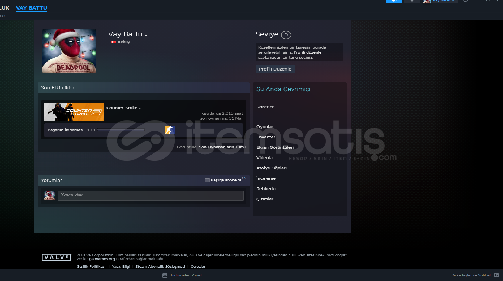The image size is (503, 281).
Task: Open the geonames.org link
Action: pyautogui.click(x=102, y=259)
